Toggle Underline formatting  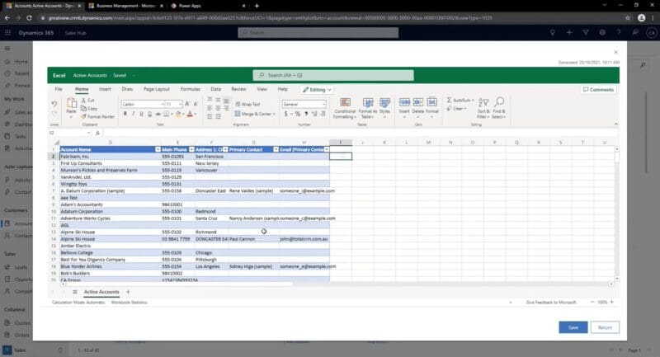(x=141, y=114)
